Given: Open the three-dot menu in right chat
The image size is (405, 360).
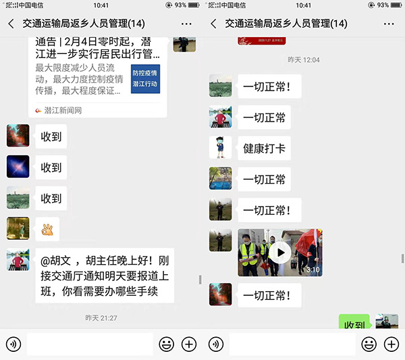Looking at the screenshot, I should (x=389, y=24).
